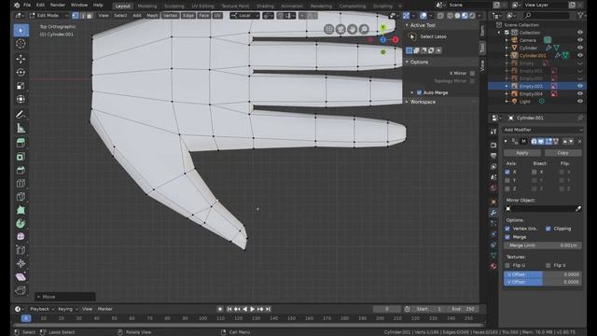The image size is (597, 336).
Task: Select the Measure tool
Action: (x=21, y=128)
